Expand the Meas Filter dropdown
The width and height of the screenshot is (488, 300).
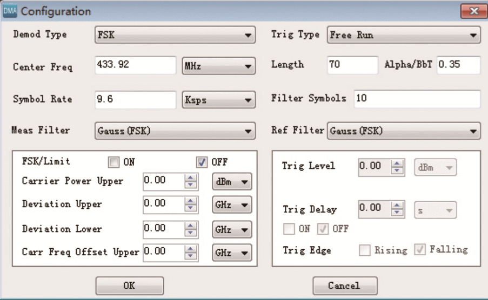click(175, 131)
